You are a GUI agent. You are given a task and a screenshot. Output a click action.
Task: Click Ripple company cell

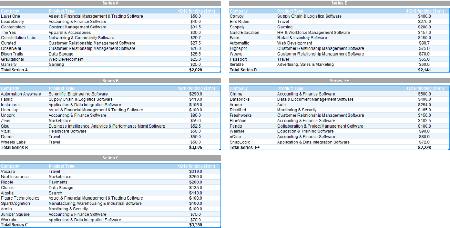(x=7, y=182)
